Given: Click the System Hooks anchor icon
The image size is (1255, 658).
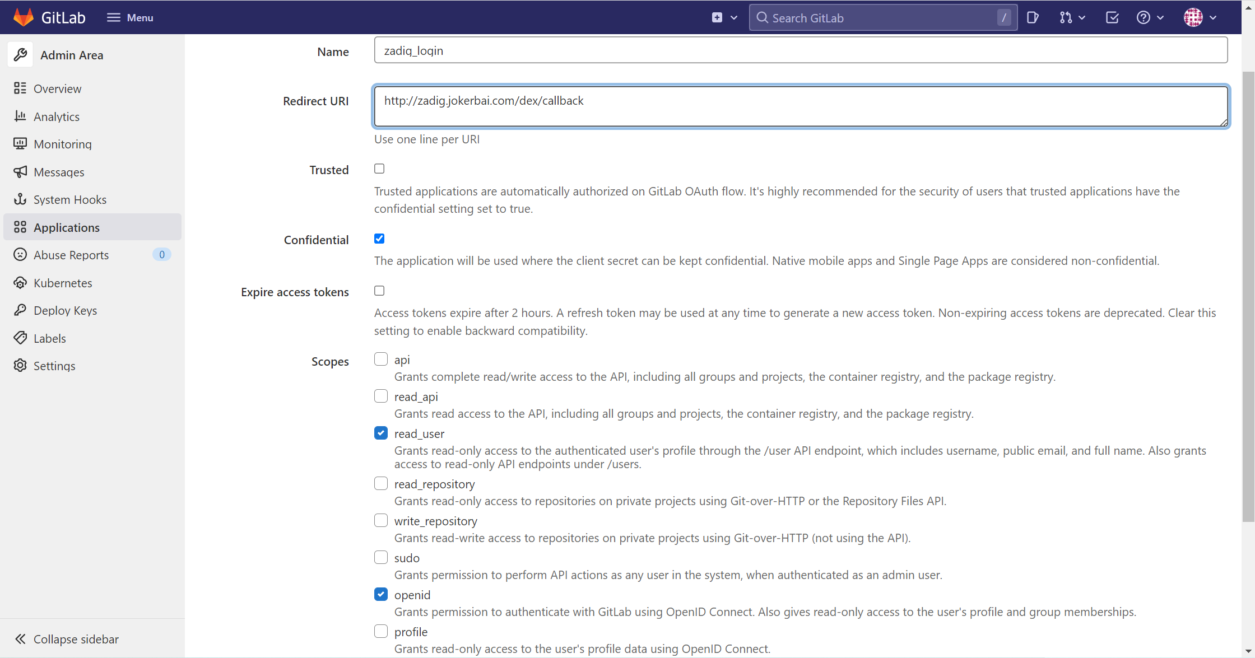Looking at the screenshot, I should click(20, 199).
